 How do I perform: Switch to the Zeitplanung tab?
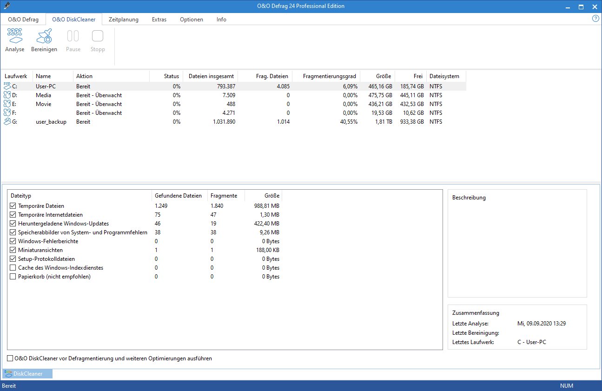point(123,20)
